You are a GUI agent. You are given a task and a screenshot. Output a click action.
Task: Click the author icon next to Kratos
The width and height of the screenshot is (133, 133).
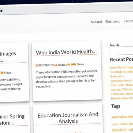[x=56, y=65]
